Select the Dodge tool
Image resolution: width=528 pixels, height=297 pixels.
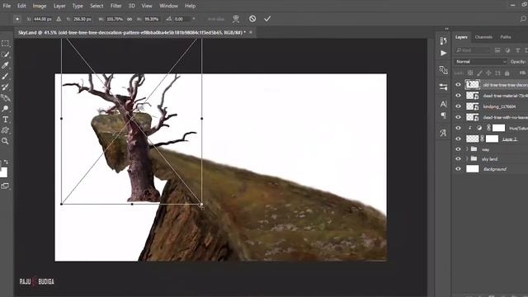click(5, 109)
